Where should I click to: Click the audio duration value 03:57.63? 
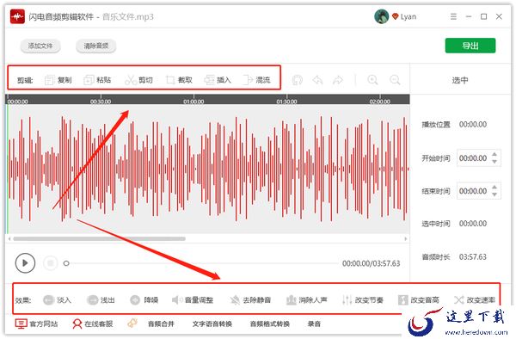473,256
